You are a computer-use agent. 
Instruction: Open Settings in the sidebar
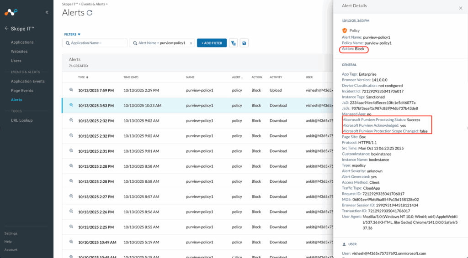[x=11, y=233]
